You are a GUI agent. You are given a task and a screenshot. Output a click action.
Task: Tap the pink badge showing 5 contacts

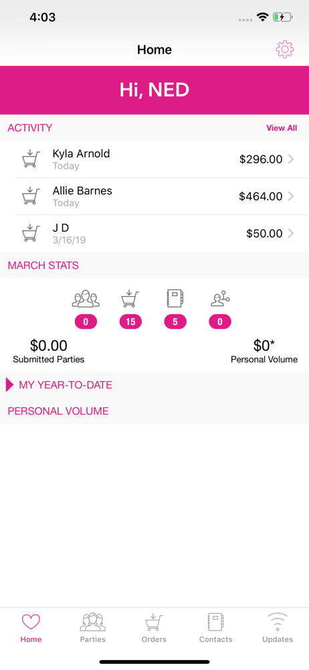(x=175, y=322)
